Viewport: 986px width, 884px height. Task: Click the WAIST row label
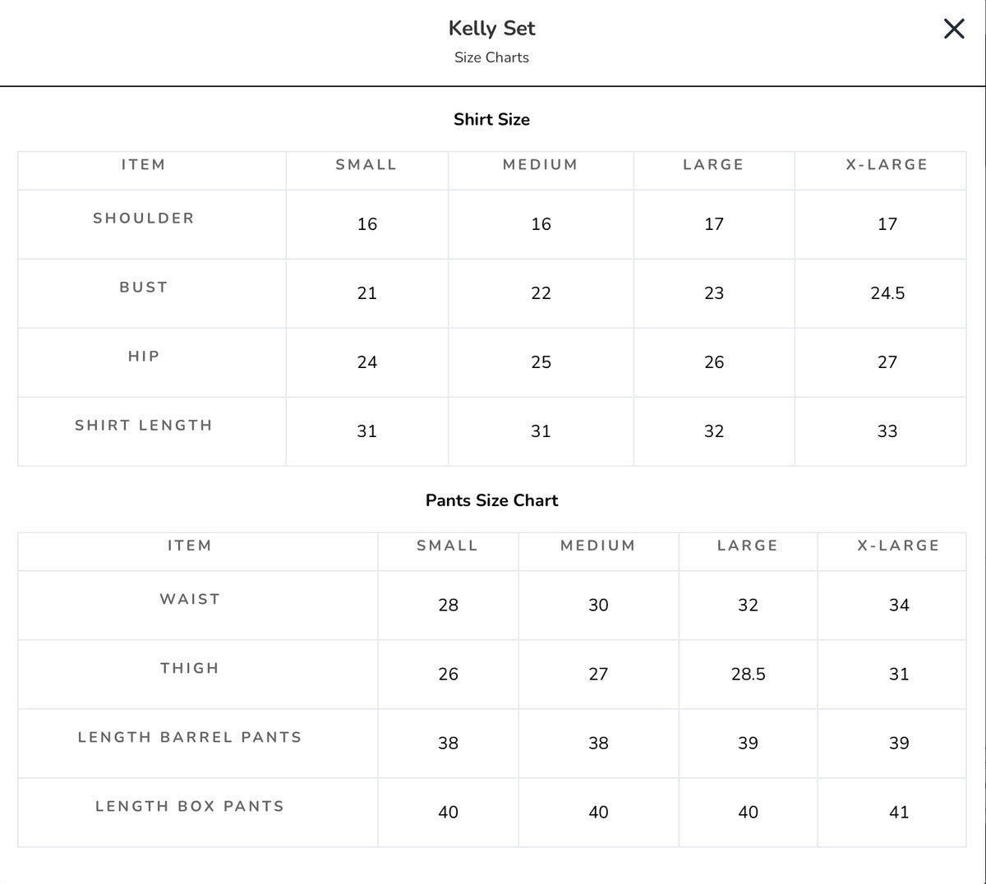(x=190, y=600)
